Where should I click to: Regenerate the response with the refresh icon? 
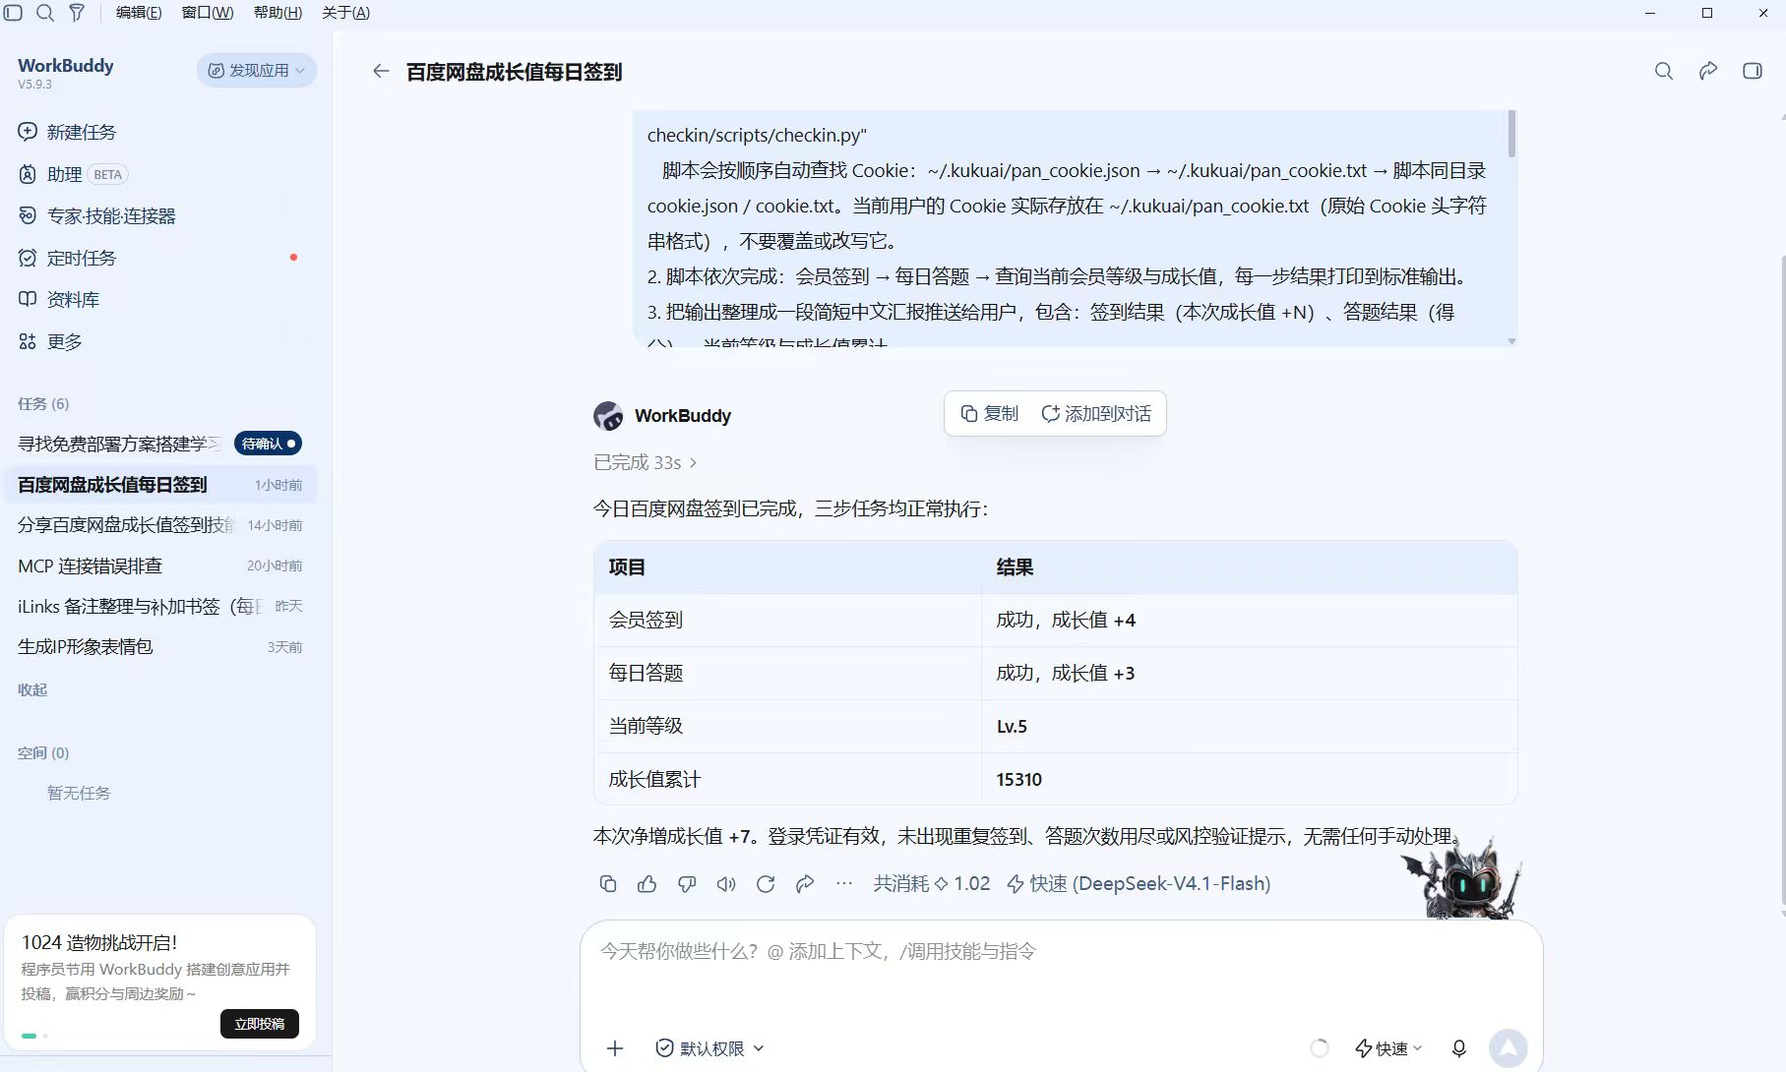pos(766,883)
